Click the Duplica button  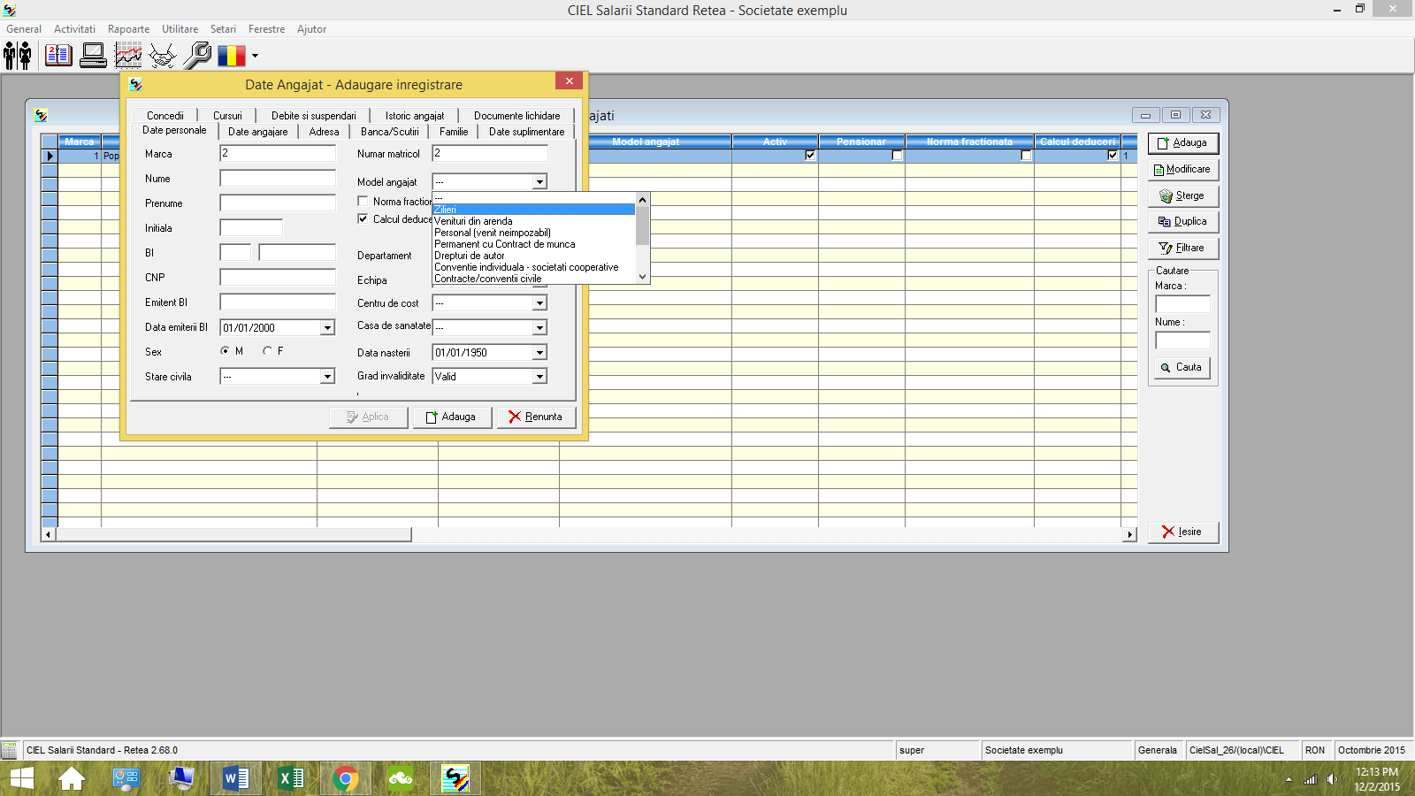1183,221
